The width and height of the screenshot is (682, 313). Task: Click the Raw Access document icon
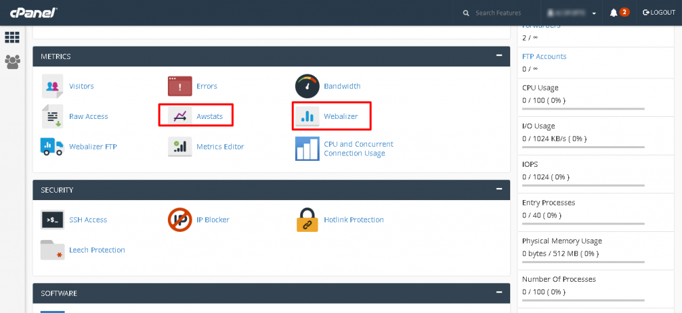point(53,116)
